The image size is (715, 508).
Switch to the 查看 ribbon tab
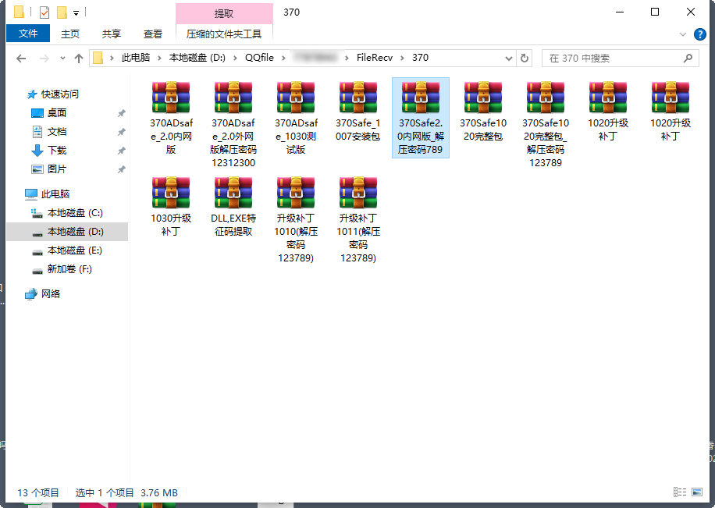(x=153, y=34)
